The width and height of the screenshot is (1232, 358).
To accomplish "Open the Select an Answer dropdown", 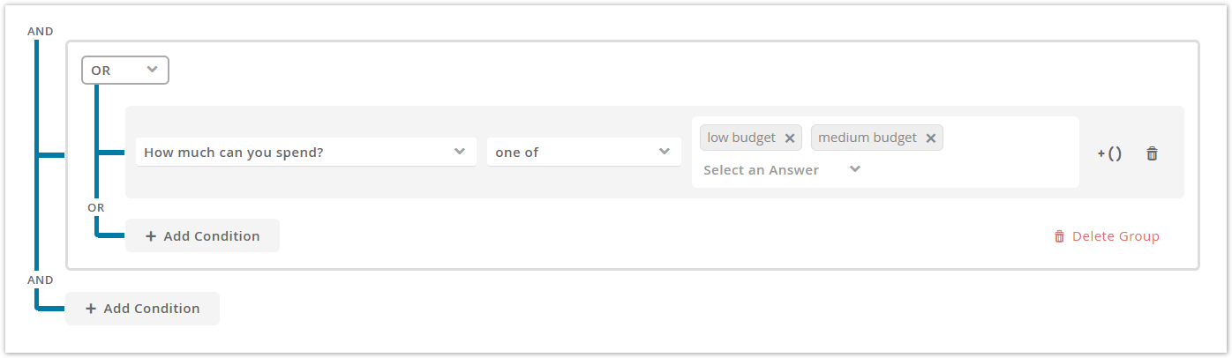I will click(x=781, y=169).
